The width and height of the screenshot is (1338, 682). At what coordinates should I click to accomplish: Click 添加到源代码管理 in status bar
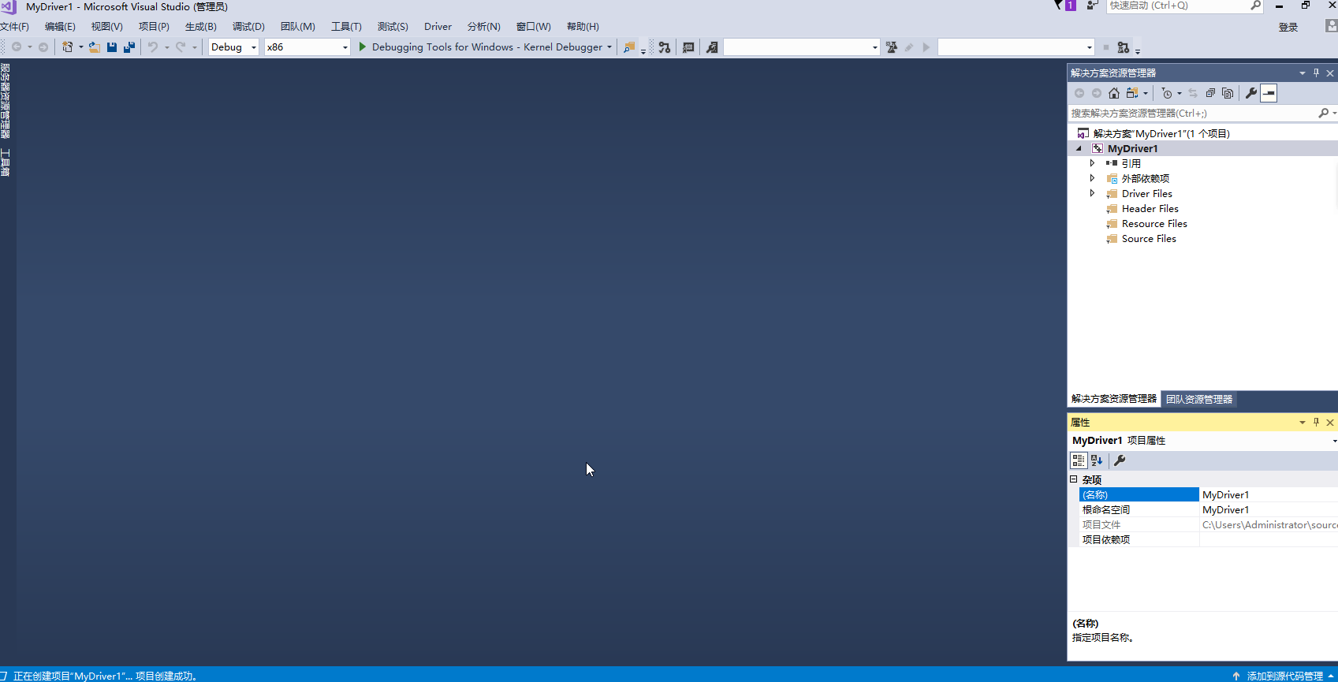(x=1284, y=676)
